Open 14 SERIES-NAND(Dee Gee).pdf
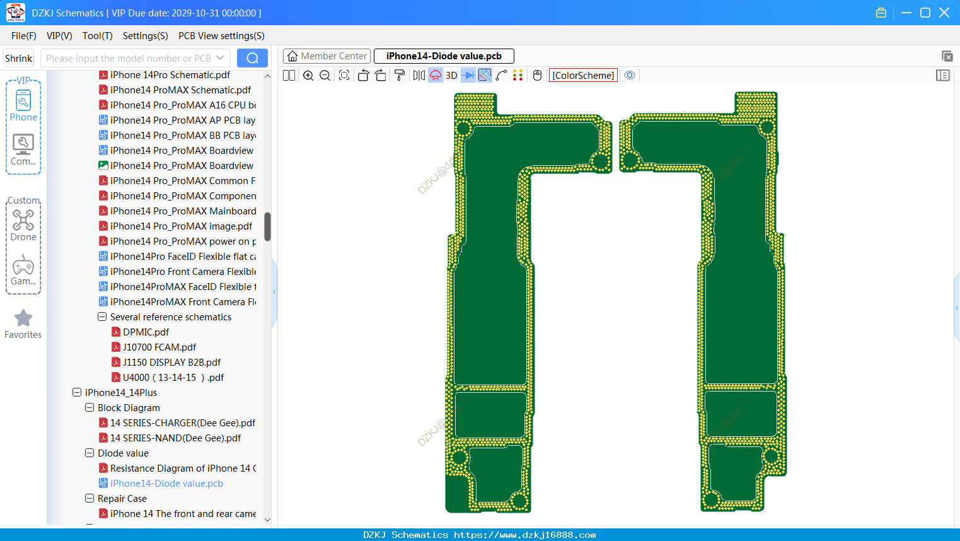Image resolution: width=960 pixels, height=541 pixels. 175,438
